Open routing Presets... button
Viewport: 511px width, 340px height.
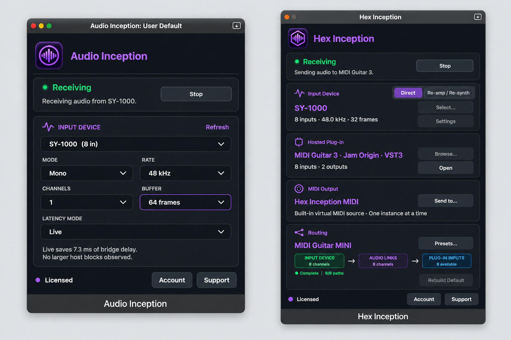click(446, 243)
